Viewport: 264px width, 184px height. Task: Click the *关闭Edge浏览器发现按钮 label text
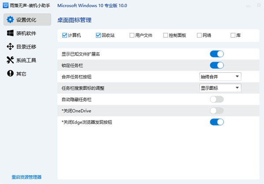point(87,122)
